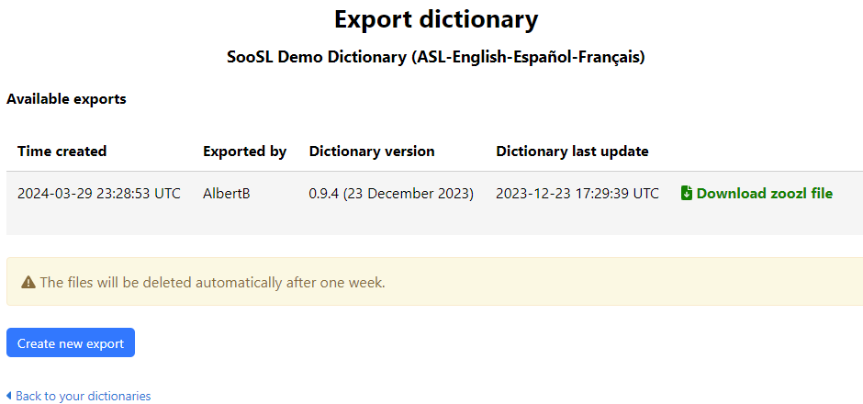Click the Time created column header
Viewport: 863px width, 404px height.
pyautogui.click(x=62, y=151)
